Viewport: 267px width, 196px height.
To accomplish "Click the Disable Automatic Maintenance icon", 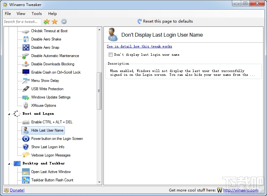I will [26, 56].
